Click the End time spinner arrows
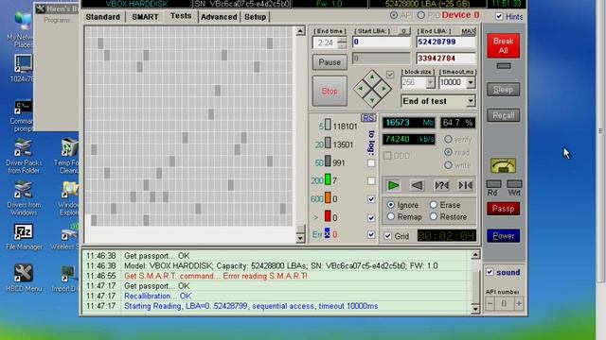 (x=342, y=42)
